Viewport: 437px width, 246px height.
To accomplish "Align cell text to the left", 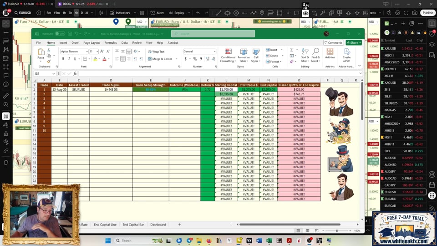I will click(117, 59).
